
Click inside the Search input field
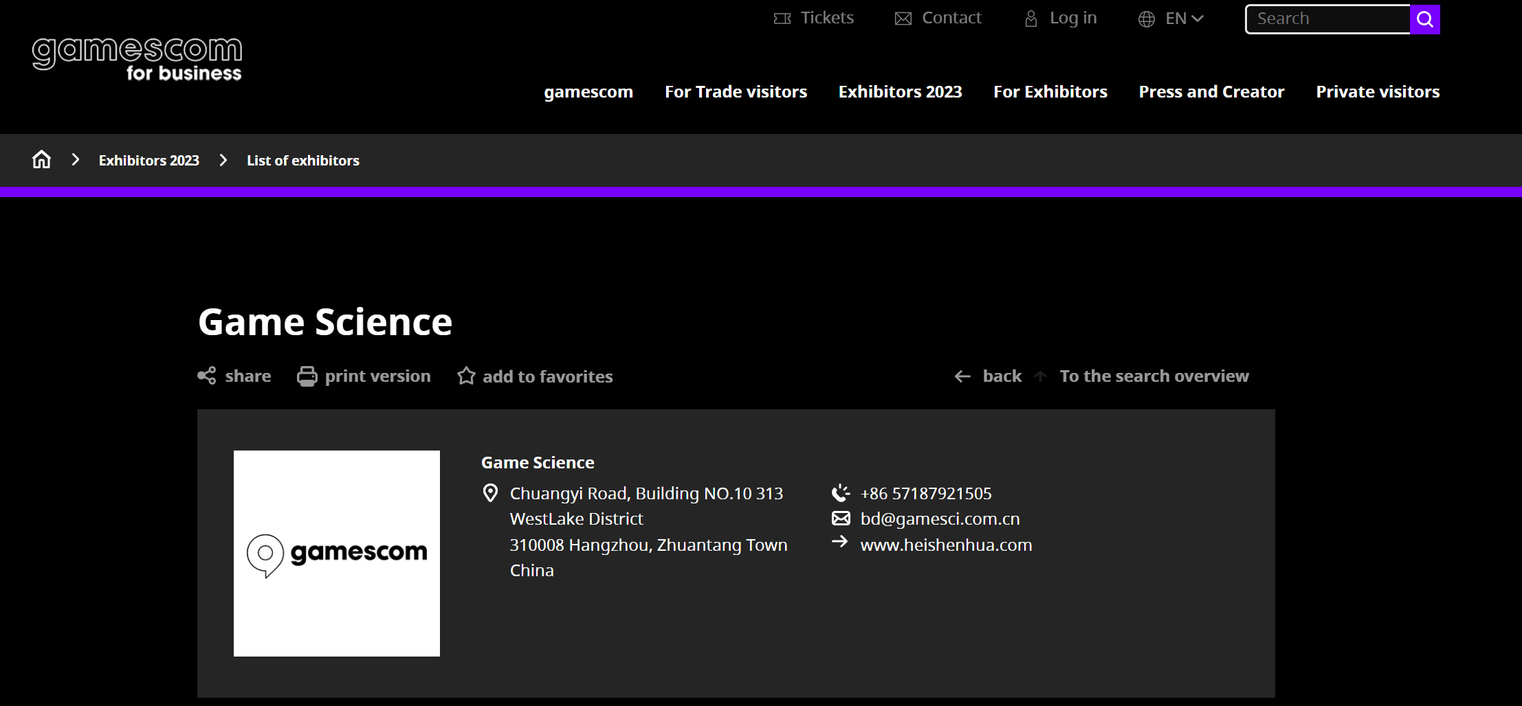[x=1327, y=19]
